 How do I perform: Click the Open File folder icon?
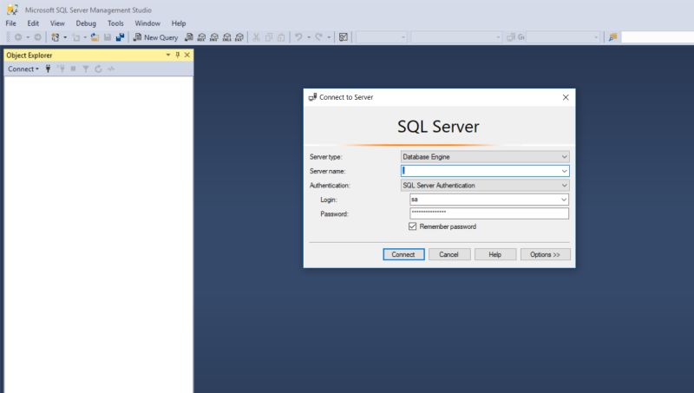pos(95,37)
